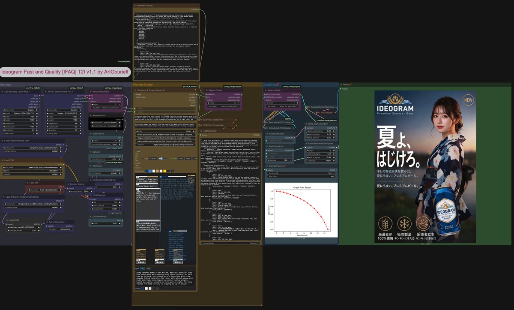Collapse the CFG Guidance node dot
Image resolution: width=514 pixels, height=310 pixels.
click(91, 217)
